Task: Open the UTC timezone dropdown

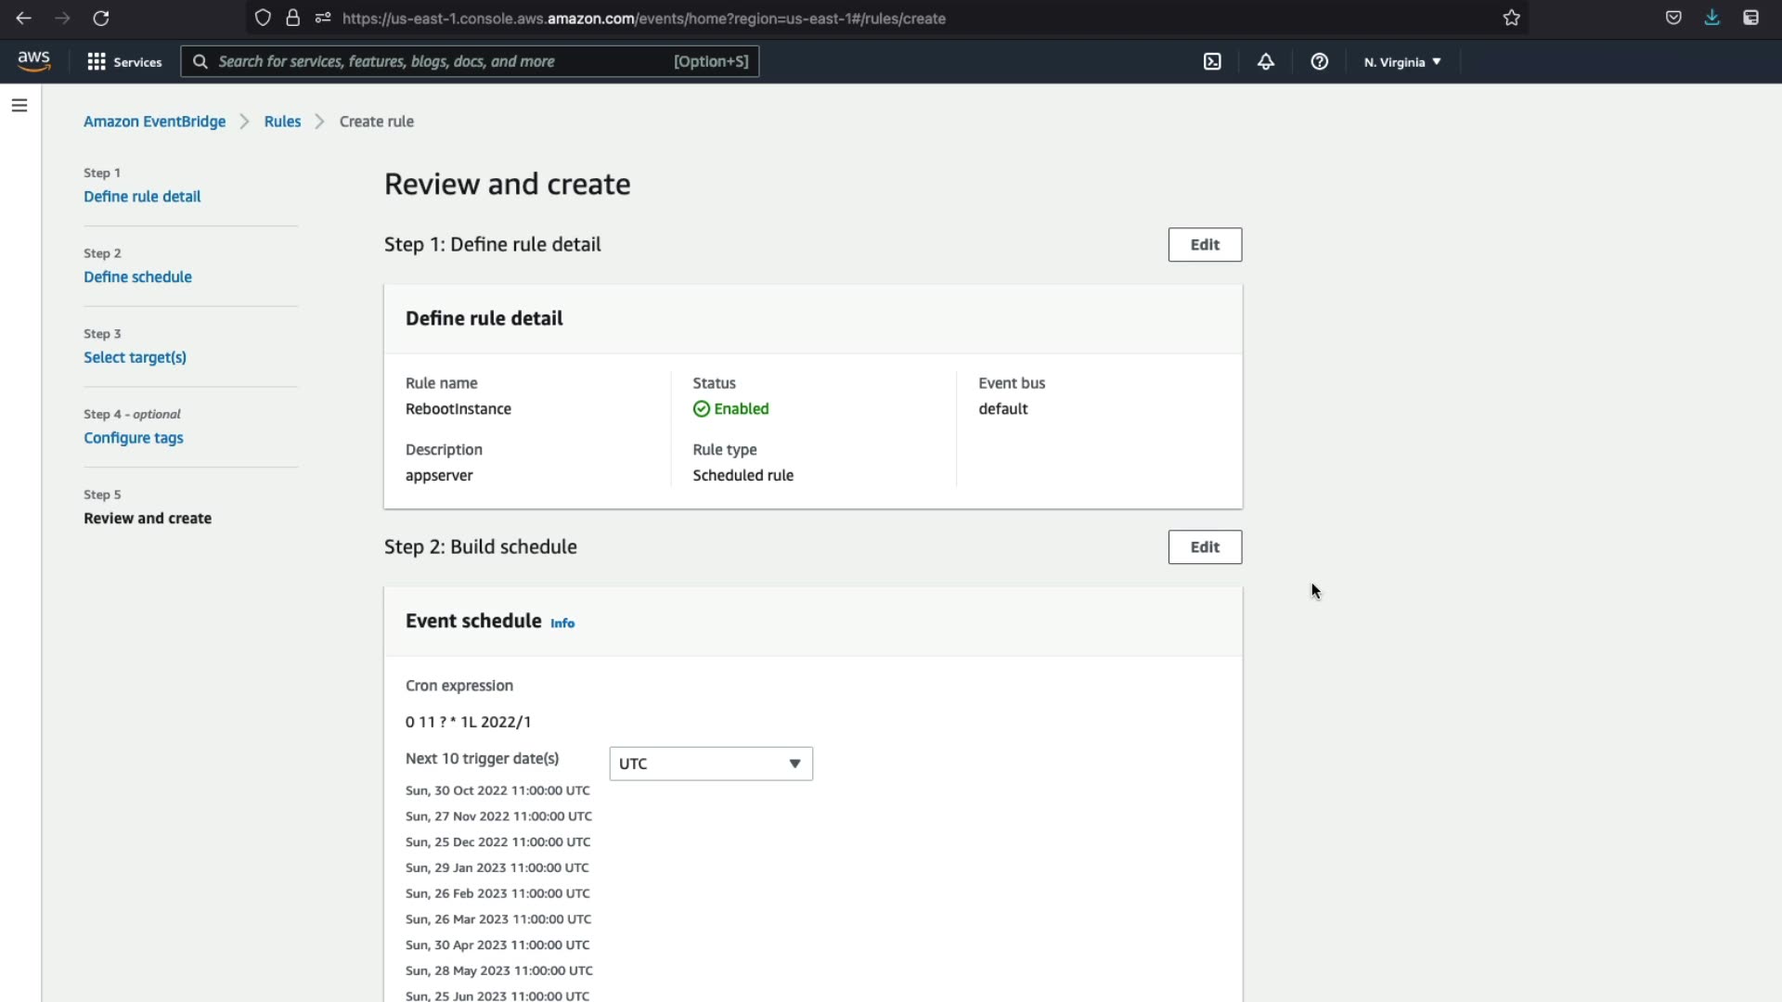Action: pyautogui.click(x=710, y=764)
